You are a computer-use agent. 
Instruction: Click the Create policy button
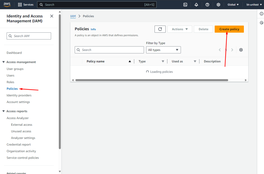(x=229, y=29)
